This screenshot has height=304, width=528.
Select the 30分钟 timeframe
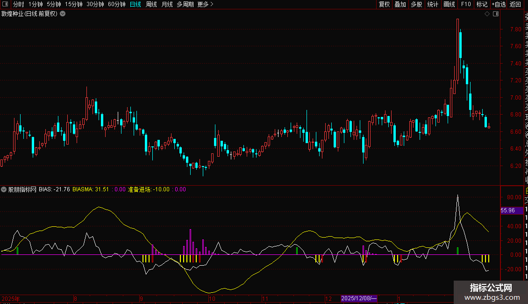point(95,4)
